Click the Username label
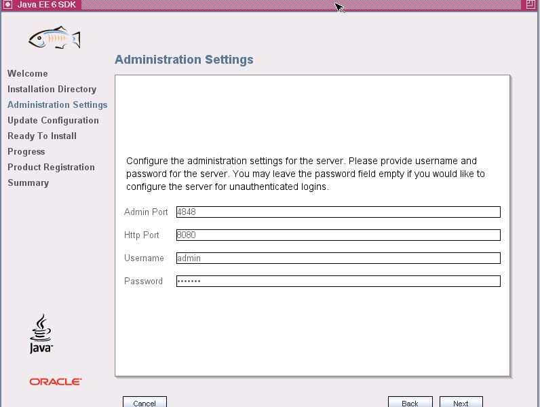This screenshot has width=540, height=407. [x=144, y=258]
